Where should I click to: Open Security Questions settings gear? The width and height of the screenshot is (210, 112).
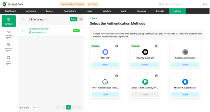click(x=156, y=46)
